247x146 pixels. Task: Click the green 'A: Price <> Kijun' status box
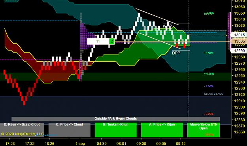click(162, 130)
